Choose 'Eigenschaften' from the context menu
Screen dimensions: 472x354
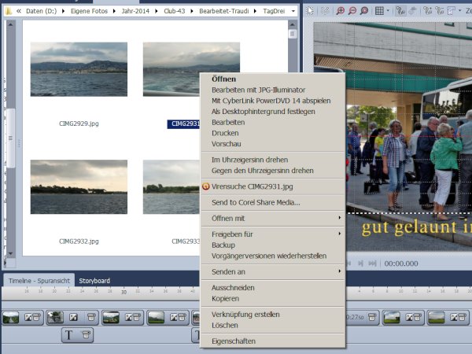tap(234, 341)
